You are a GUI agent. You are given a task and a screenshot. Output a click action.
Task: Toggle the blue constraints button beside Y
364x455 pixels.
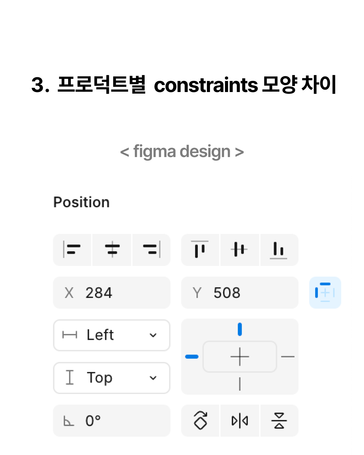(325, 293)
